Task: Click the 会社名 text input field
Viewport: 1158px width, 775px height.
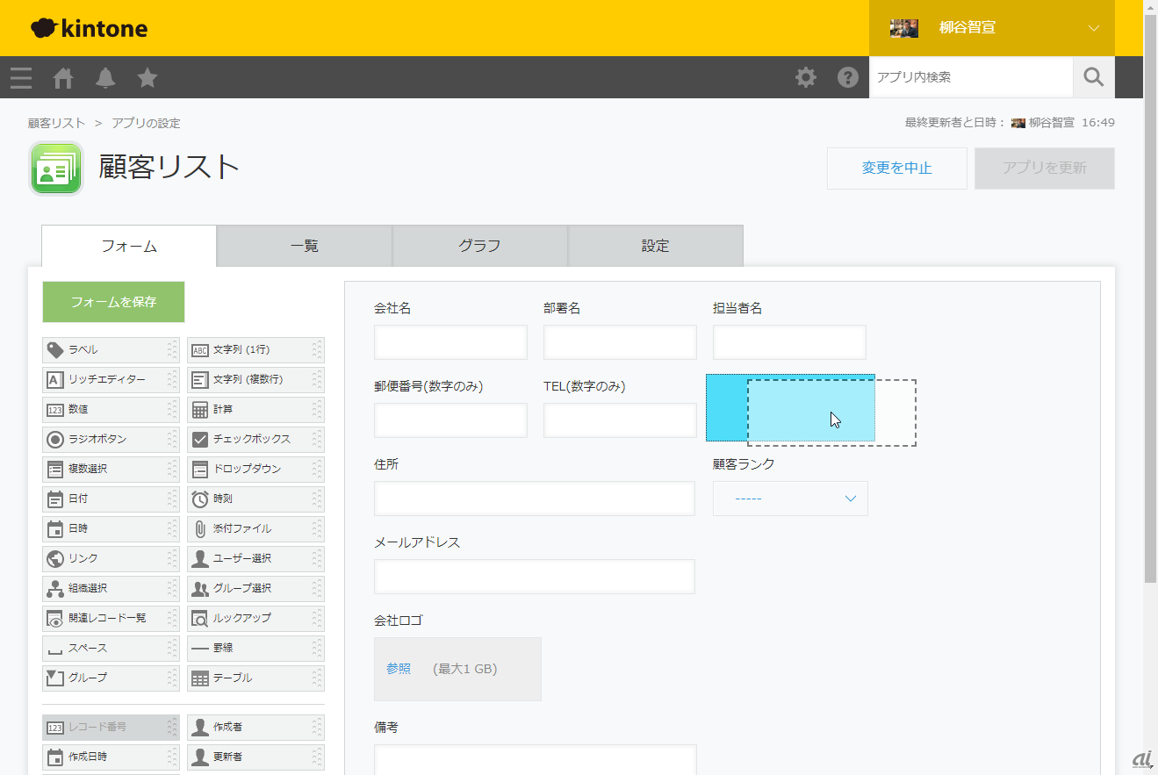Action: click(450, 342)
